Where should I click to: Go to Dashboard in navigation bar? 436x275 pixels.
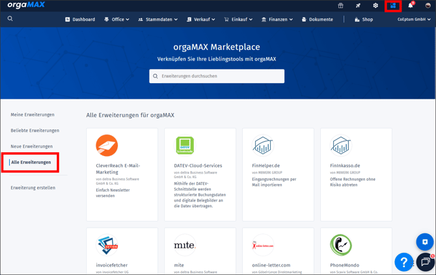coord(80,20)
